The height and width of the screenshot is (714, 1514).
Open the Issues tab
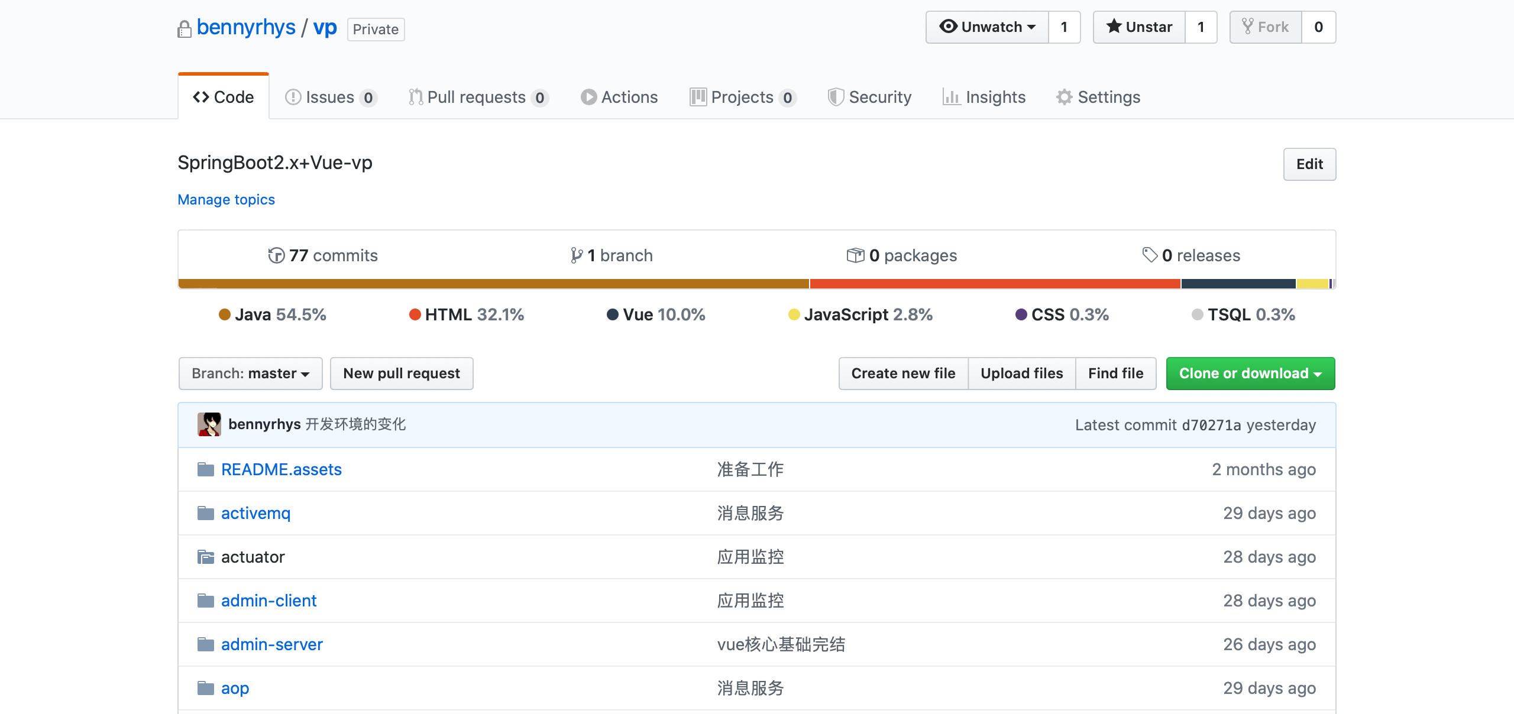(331, 97)
